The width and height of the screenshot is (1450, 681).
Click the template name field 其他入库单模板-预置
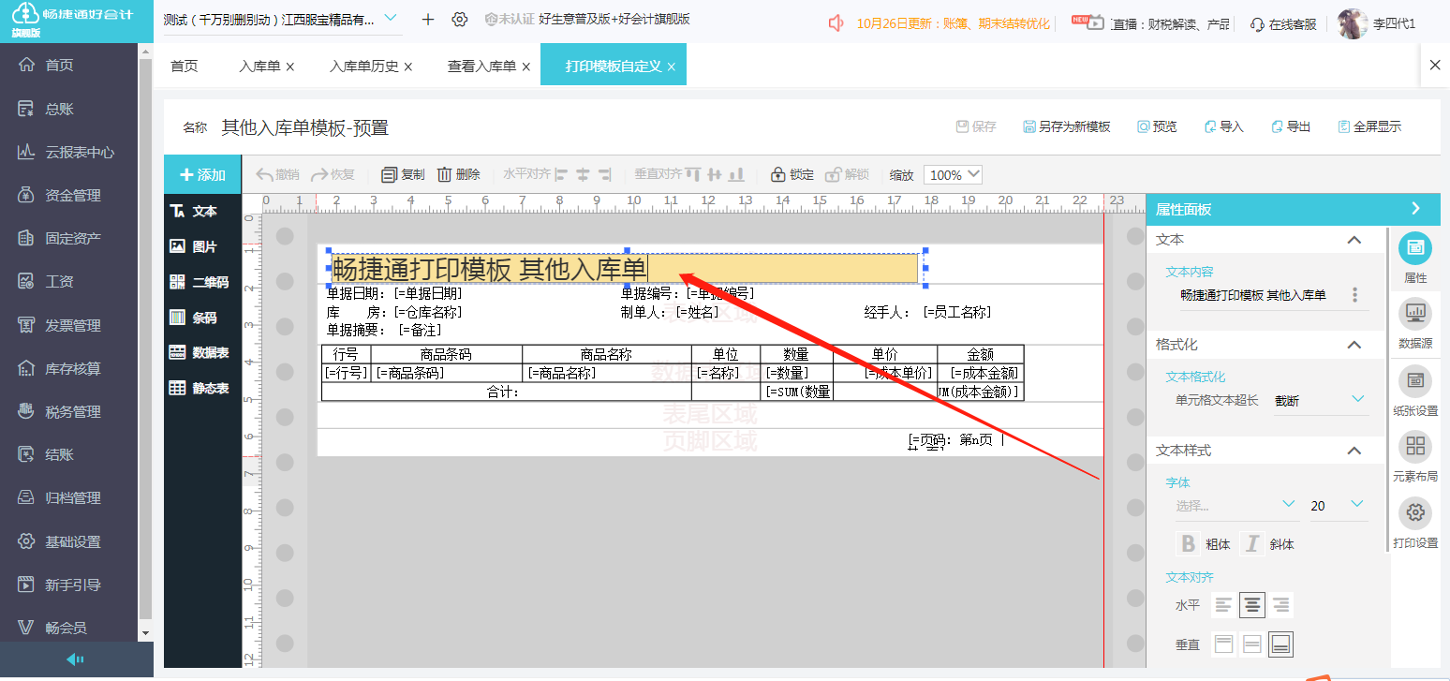[305, 127]
